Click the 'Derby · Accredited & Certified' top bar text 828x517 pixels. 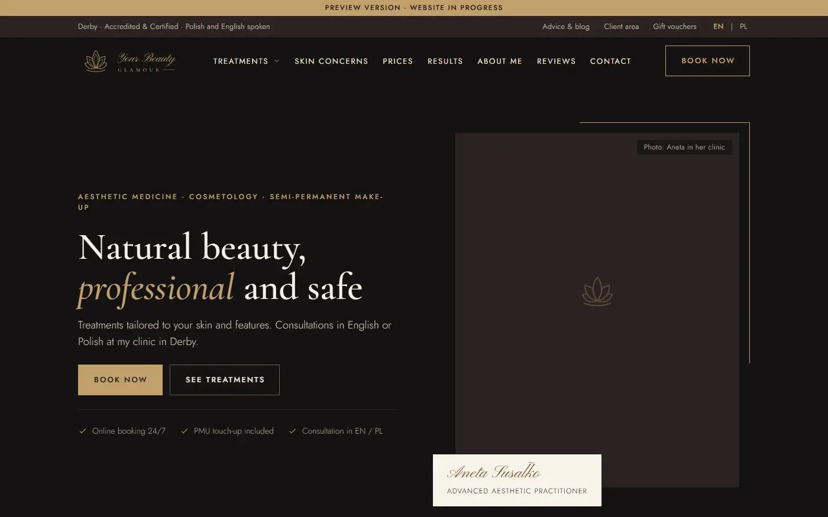pos(128,27)
